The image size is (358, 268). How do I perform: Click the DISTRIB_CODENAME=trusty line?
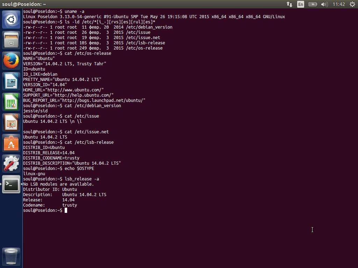[x=51, y=158]
